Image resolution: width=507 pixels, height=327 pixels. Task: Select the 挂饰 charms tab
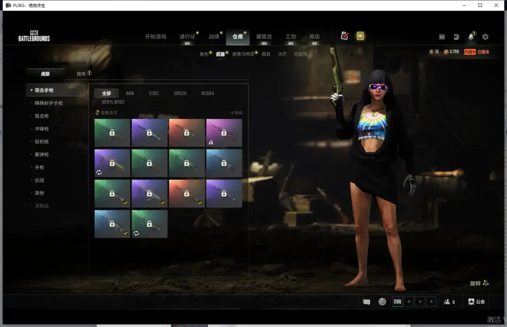(81, 74)
